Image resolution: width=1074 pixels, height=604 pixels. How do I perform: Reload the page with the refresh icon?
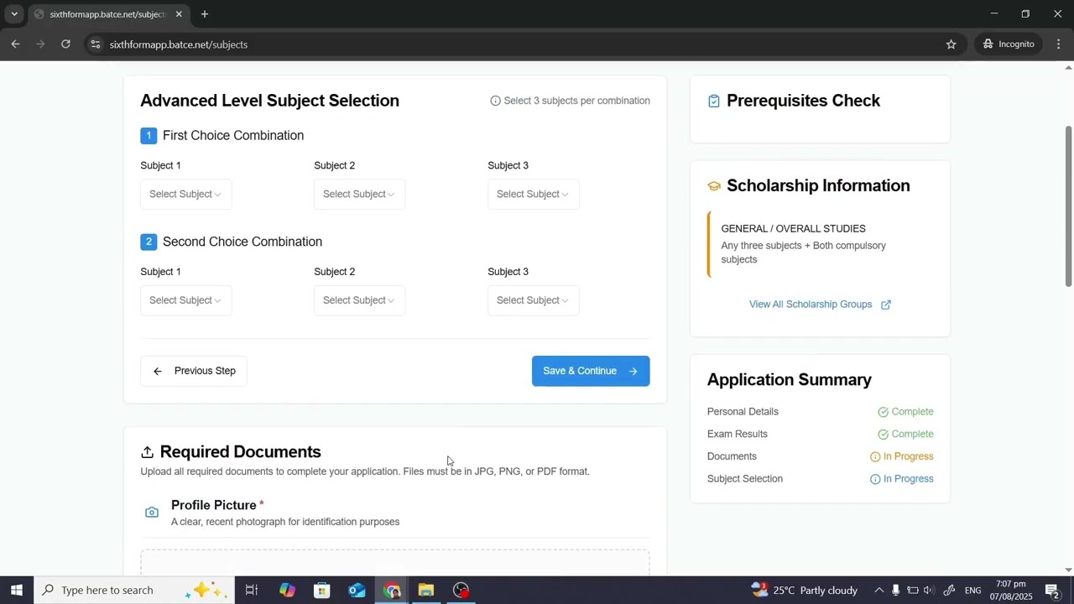[x=65, y=44]
